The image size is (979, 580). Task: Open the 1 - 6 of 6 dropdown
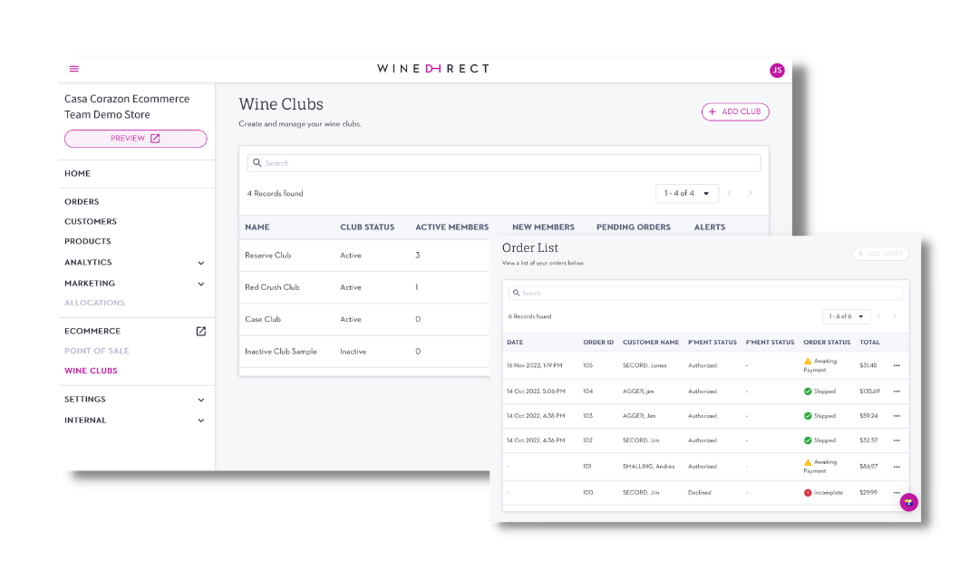846,316
